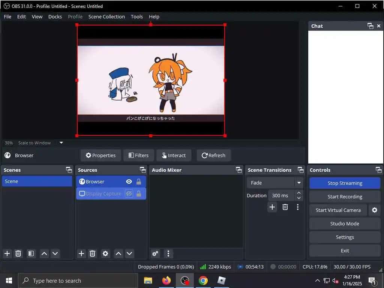
Task: Toggle lock on Display Capture source
Action: pos(139,194)
